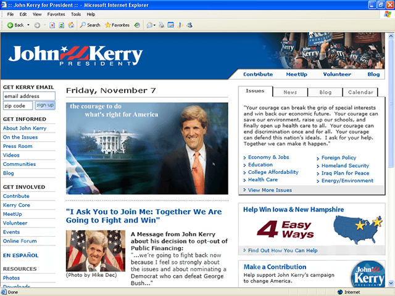Open the Foreign Policy issue link
395x296 pixels.
(x=339, y=158)
